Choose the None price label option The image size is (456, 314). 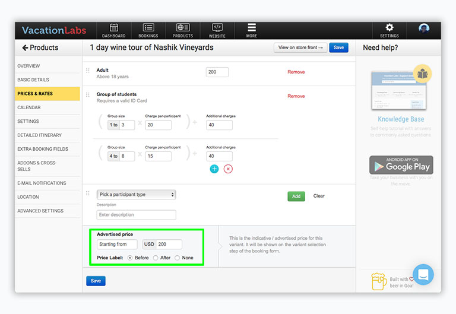[x=177, y=258]
